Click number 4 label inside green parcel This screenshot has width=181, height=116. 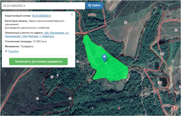(106, 64)
